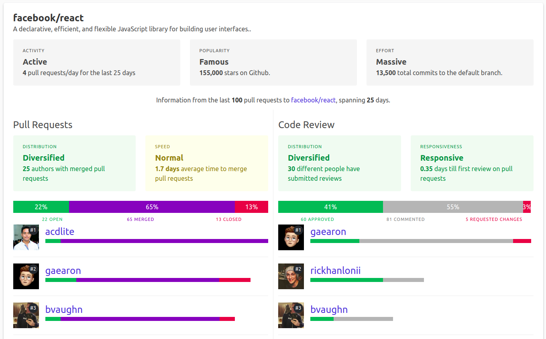546x339 pixels.
Task: Click the red 13% closed bar segment
Action: (251, 207)
